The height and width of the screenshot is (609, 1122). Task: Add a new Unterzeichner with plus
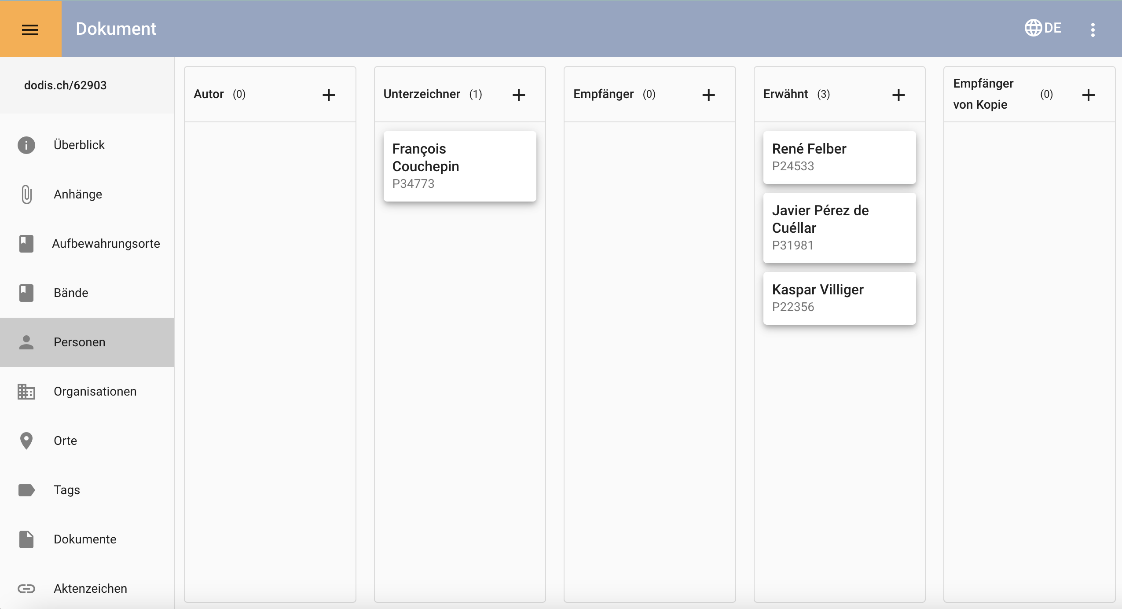pos(519,95)
